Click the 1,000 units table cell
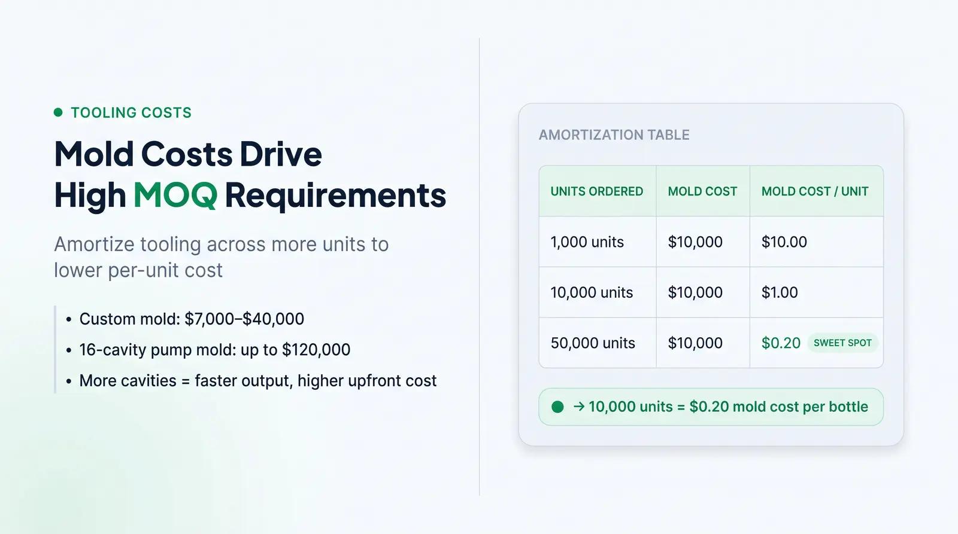Viewport: 958px width, 534px height. pos(597,242)
